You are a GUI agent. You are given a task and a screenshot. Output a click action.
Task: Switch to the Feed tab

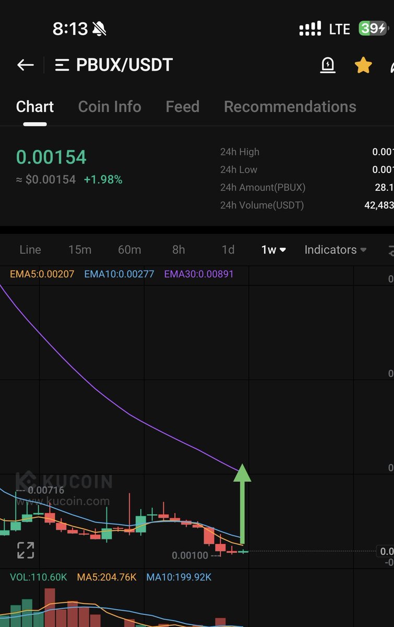[x=182, y=107]
